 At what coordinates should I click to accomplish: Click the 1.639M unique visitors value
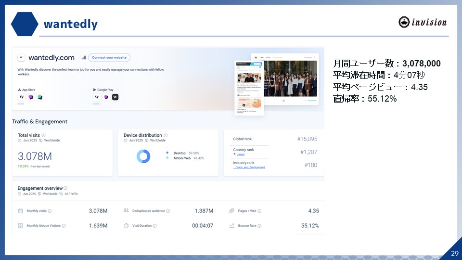pyautogui.click(x=98, y=225)
